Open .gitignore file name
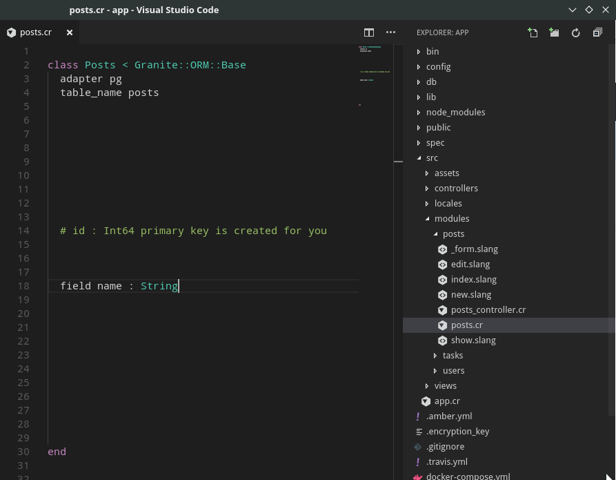 click(x=445, y=447)
